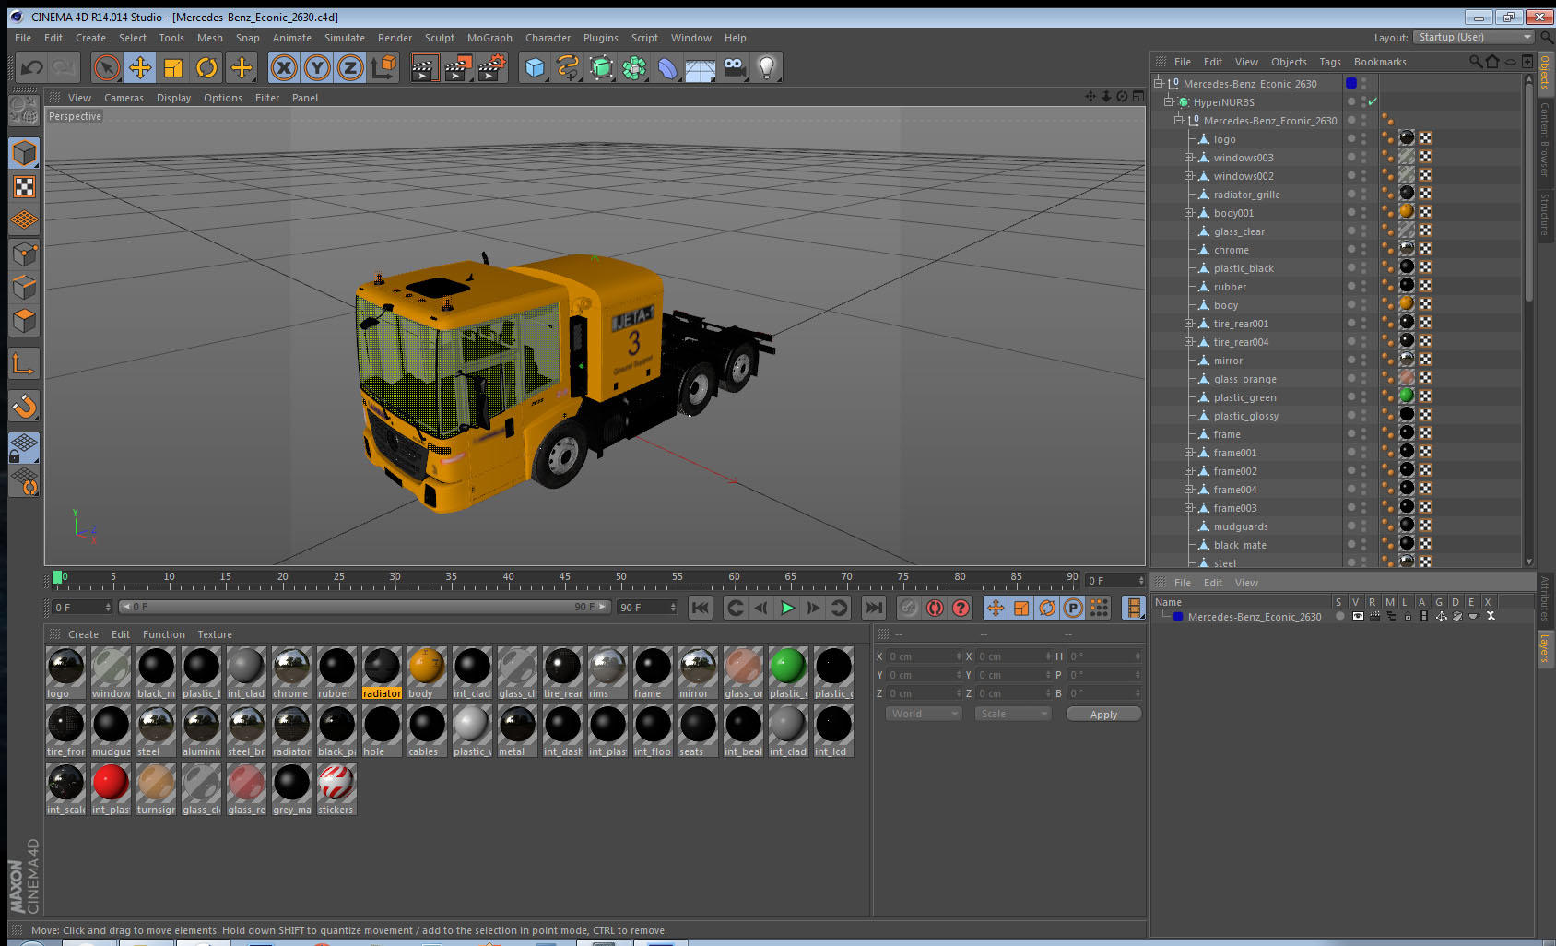Click the X position input field
Screen dimensions: 1556x946
(925, 656)
